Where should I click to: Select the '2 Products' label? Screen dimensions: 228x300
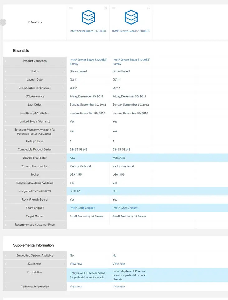35,22
